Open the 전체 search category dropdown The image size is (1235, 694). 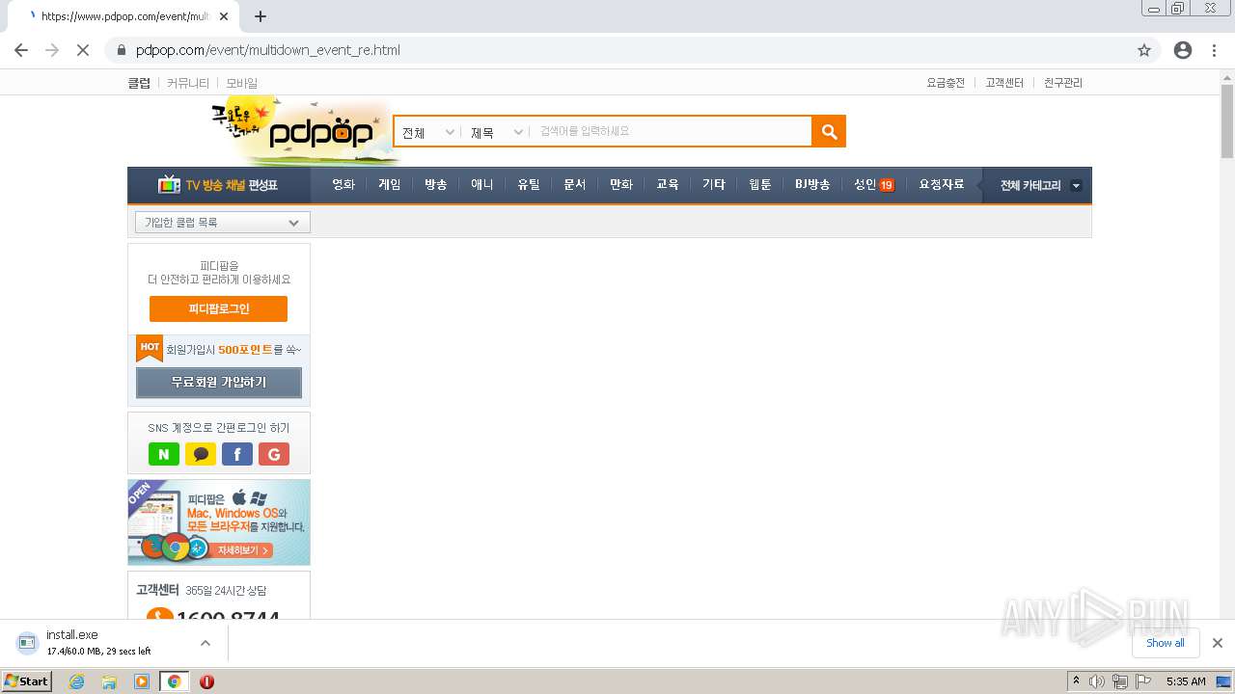427,132
